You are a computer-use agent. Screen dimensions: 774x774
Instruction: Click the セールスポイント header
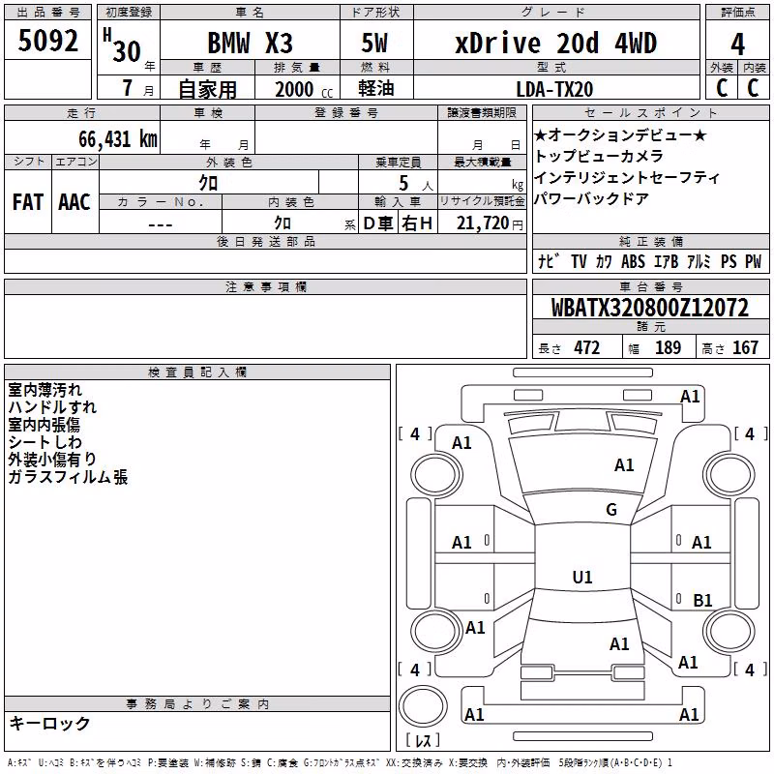(650, 113)
